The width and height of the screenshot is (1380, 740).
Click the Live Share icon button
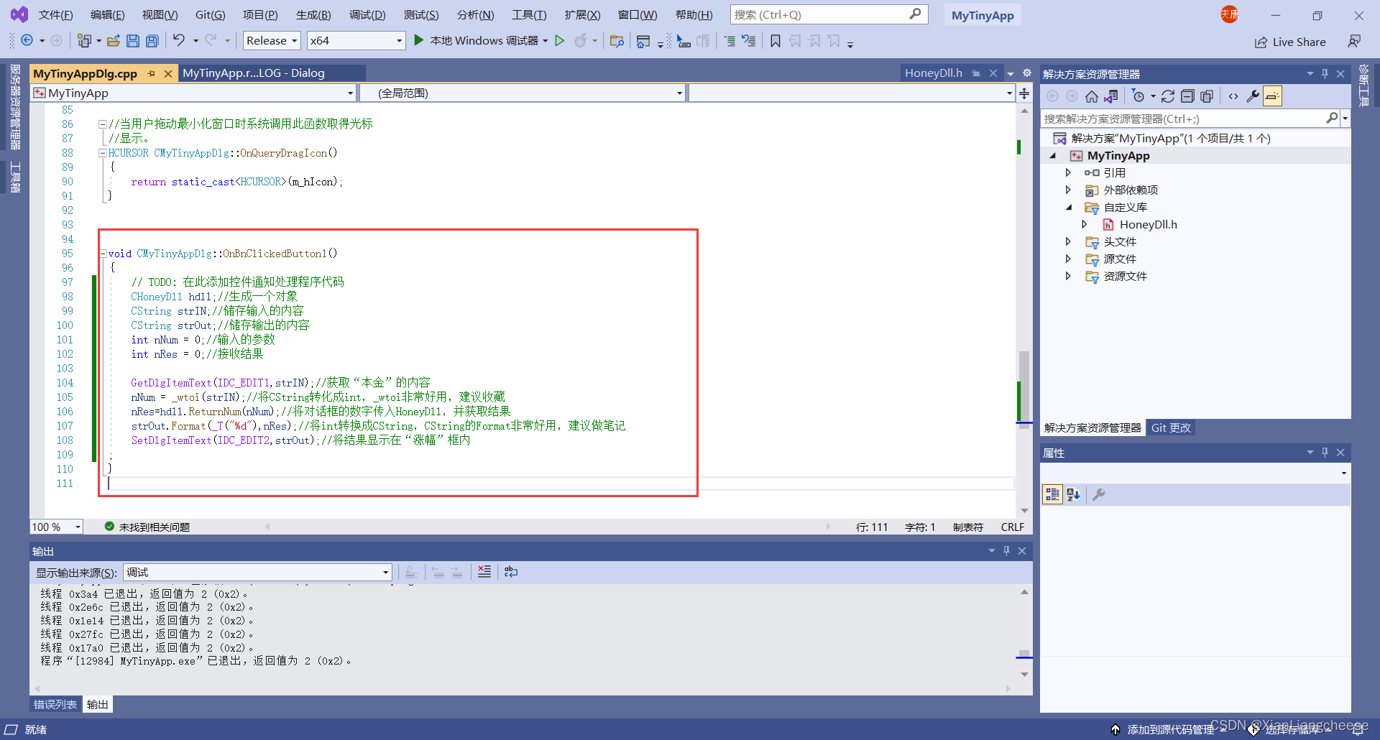point(1290,42)
